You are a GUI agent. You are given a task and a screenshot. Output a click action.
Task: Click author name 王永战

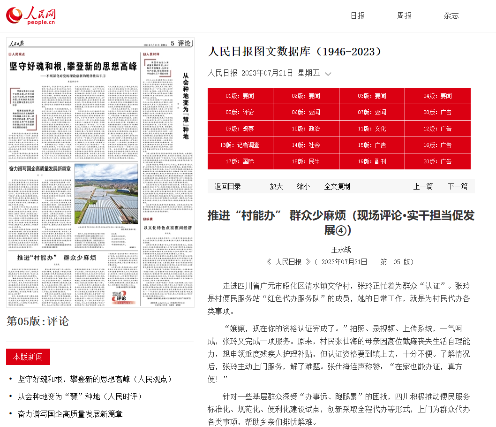click(x=341, y=250)
